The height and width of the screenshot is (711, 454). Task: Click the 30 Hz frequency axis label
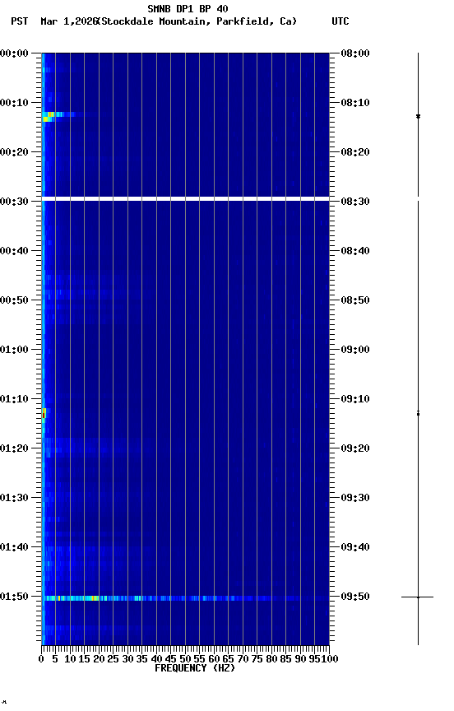tap(127, 659)
